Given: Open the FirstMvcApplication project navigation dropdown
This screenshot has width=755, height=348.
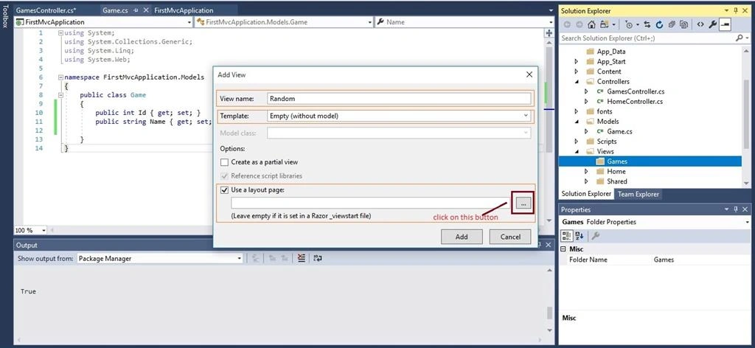Looking at the screenshot, I should [x=189, y=22].
